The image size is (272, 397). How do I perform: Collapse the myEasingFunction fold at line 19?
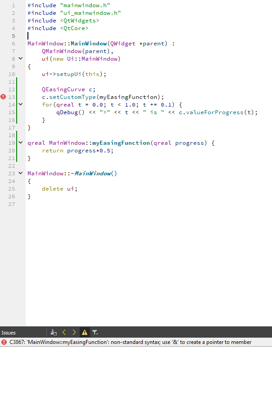(20, 143)
